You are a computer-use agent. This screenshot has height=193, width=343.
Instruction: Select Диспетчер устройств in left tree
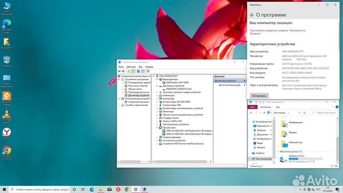[139, 95]
